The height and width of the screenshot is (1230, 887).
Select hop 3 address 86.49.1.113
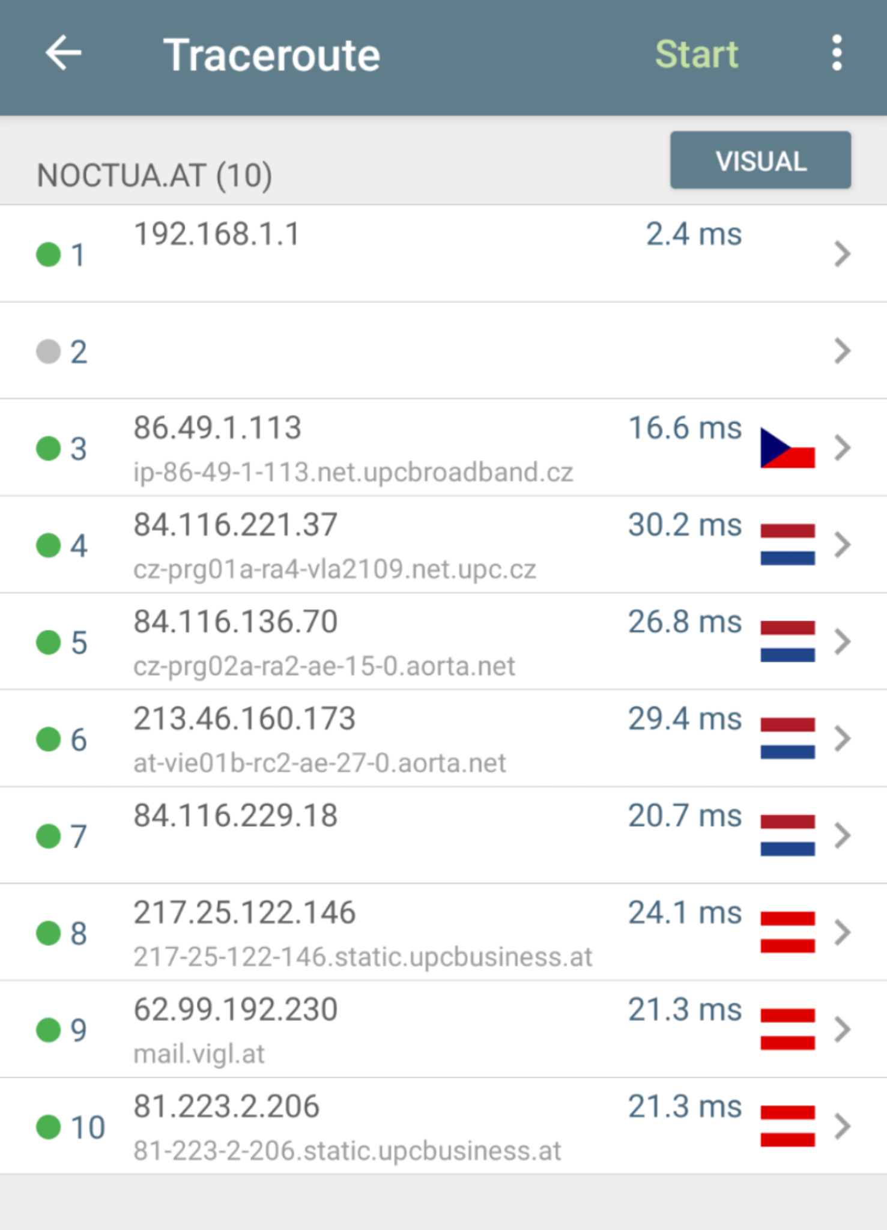(x=217, y=428)
